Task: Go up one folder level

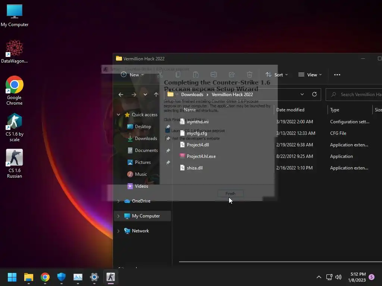Action: tap(156, 95)
